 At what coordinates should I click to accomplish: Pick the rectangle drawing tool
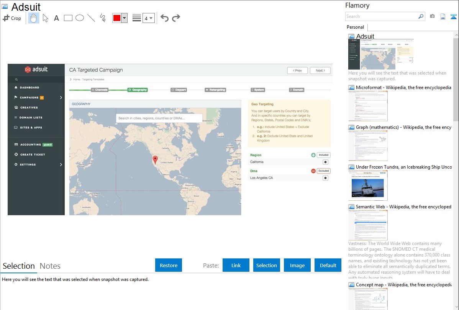pyautogui.click(x=68, y=18)
